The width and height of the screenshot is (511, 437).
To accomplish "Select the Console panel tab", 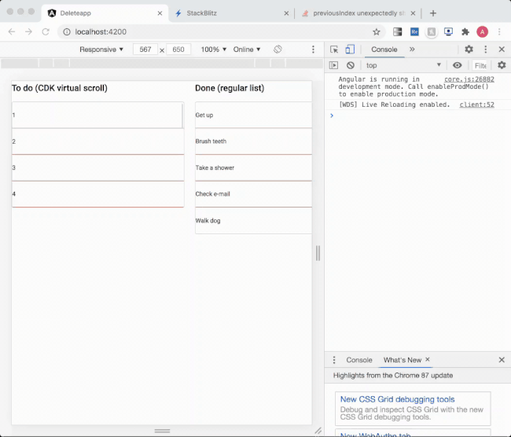I will 384,50.
